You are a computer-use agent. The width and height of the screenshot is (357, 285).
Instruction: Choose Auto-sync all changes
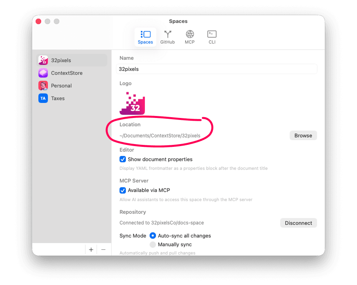153,236
